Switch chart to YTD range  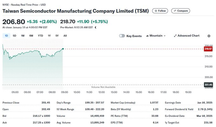tap(40, 36)
